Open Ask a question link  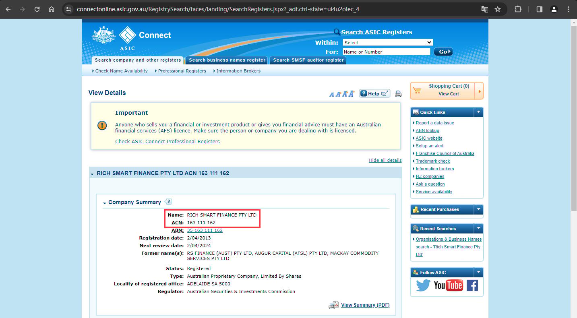430,184
